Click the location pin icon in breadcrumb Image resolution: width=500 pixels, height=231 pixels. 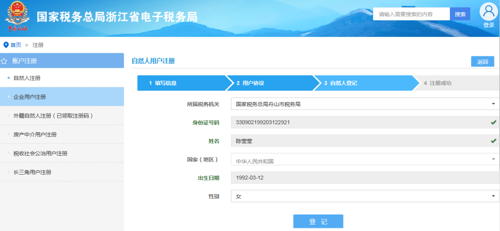[6, 45]
